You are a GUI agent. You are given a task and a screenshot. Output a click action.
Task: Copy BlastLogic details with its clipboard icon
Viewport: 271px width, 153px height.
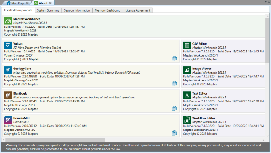pyautogui.click(x=174, y=108)
